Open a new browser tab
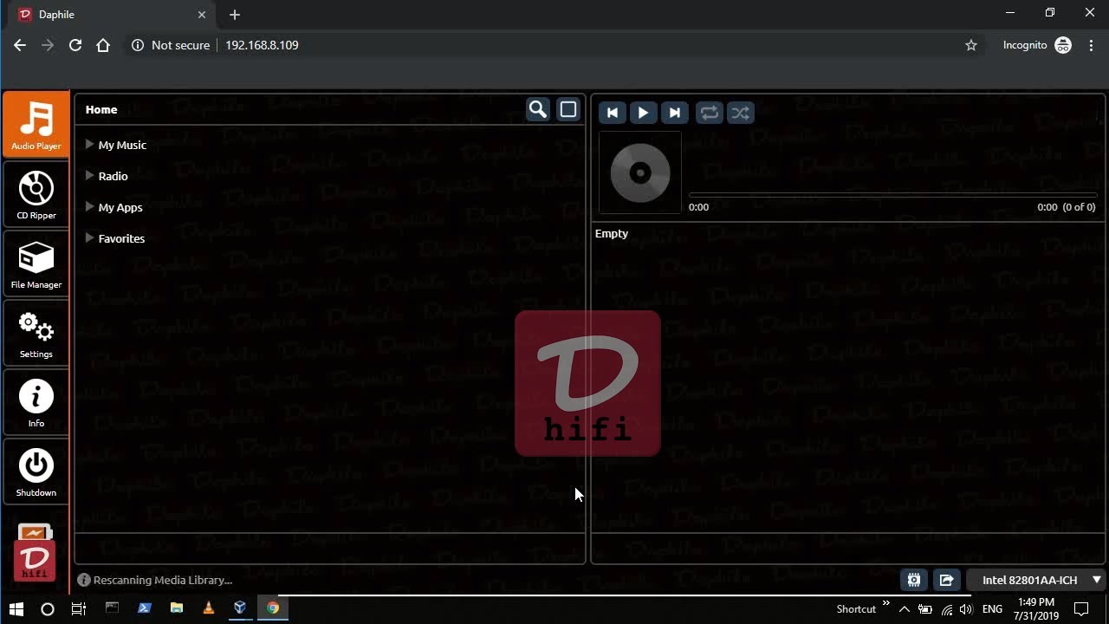 coord(235,15)
